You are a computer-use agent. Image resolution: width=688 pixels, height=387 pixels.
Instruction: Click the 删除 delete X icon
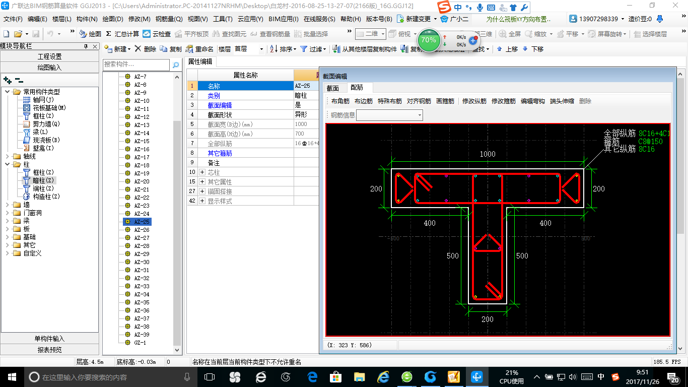[138, 49]
